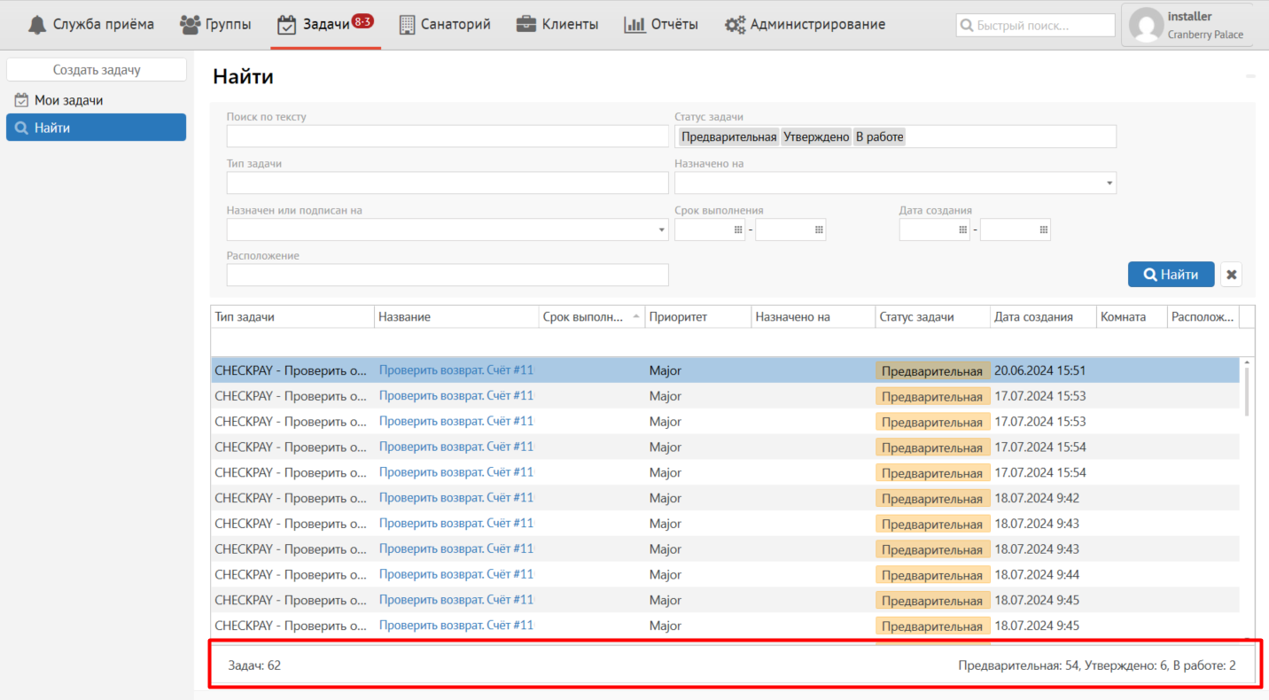Select Мои задачи in the sidebar

[68, 100]
